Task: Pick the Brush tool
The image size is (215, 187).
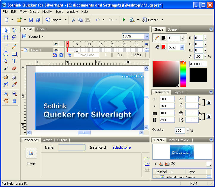Action: click(6, 68)
